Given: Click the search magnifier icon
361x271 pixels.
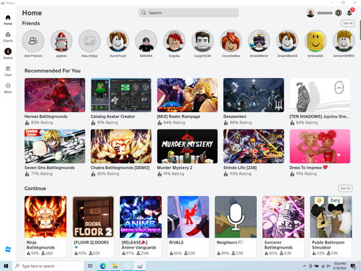Looking at the screenshot, I should click(x=144, y=13).
